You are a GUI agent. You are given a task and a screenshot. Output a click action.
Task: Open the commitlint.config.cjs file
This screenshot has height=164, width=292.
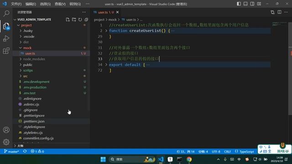coord(51,138)
